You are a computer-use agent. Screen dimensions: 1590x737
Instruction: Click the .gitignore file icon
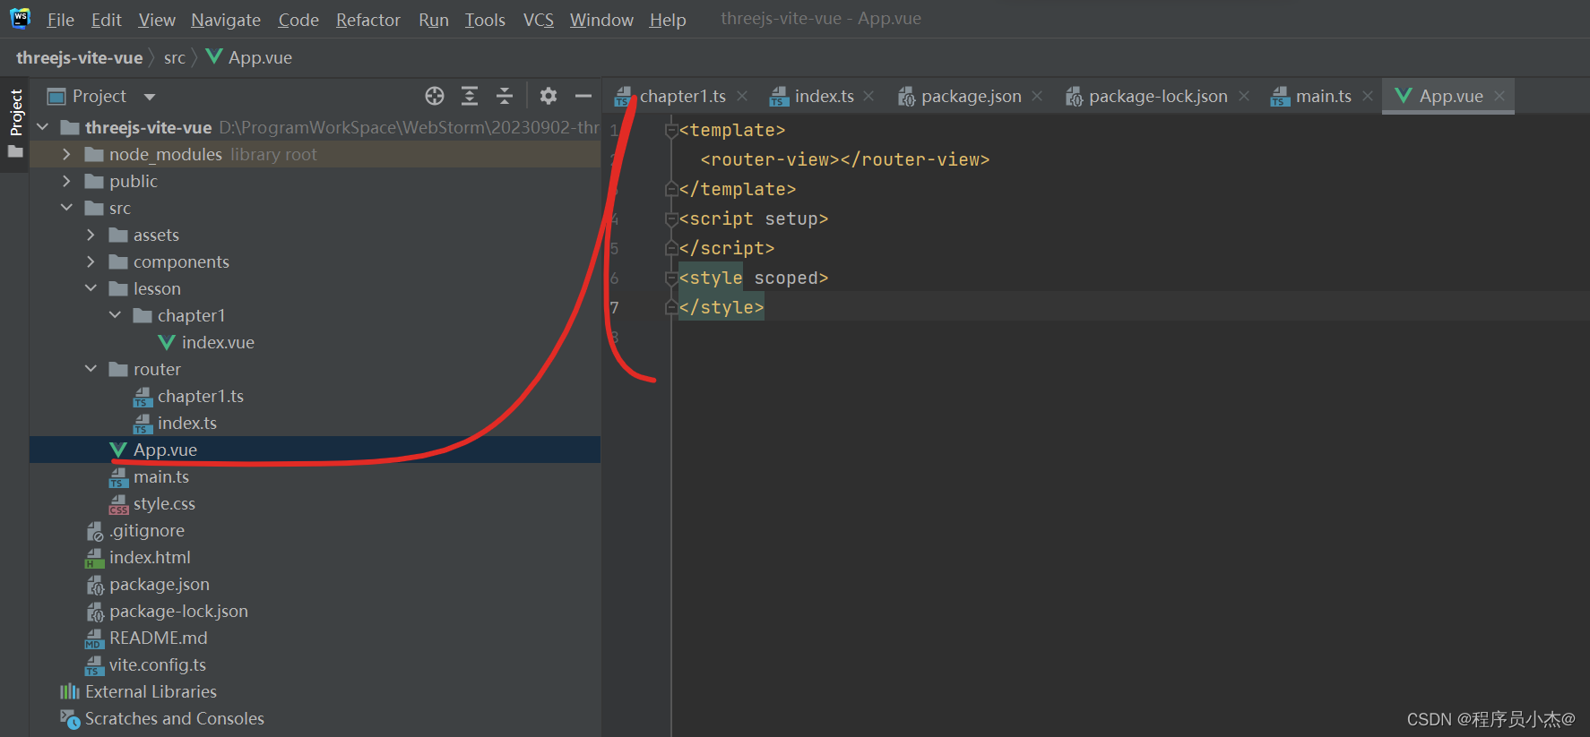pyautogui.click(x=94, y=531)
